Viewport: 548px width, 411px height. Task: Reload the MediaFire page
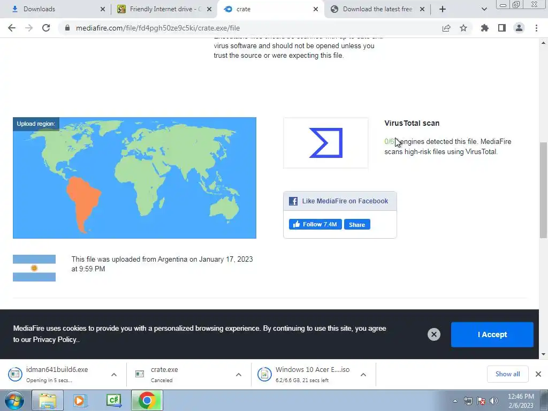pos(46,28)
